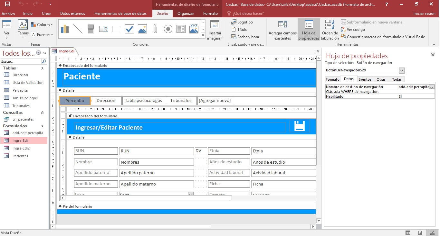Click Iniciar sesión

click(x=424, y=14)
